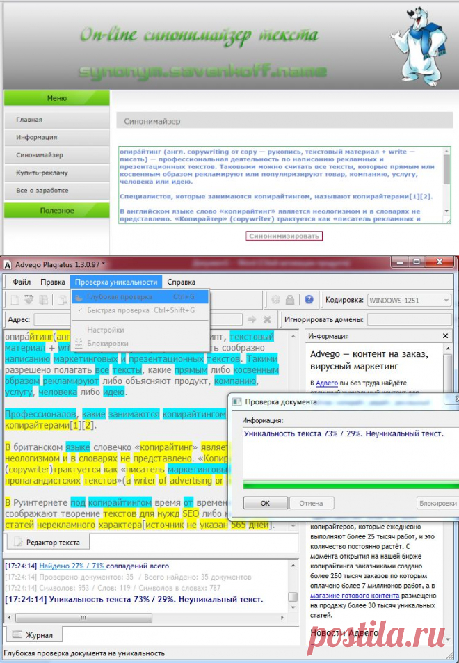The height and width of the screenshot is (663, 459).
Task: Click the synonymizer textarea scrollbar
Action: (446, 169)
